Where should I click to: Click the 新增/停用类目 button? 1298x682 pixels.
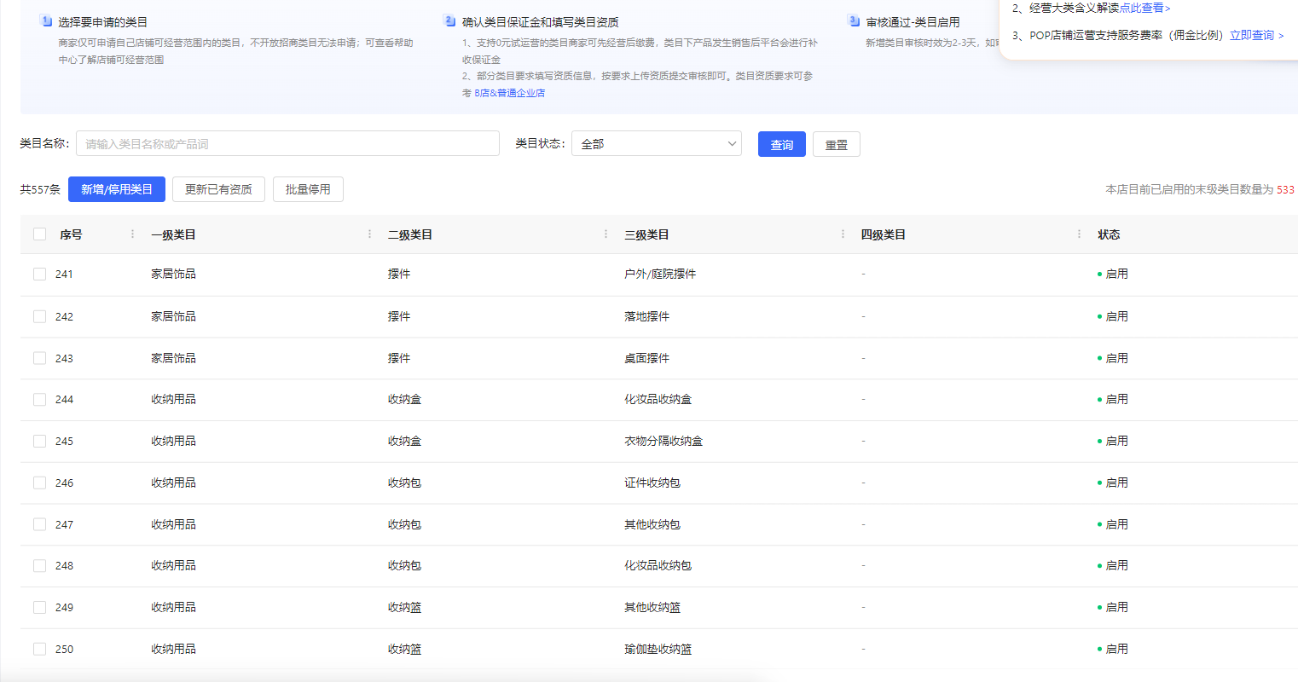coord(117,189)
